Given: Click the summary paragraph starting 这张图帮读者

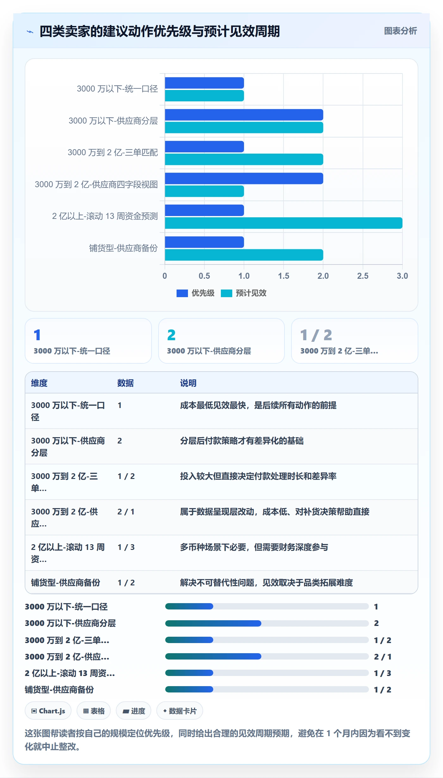Looking at the screenshot, I should [x=218, y=740].
